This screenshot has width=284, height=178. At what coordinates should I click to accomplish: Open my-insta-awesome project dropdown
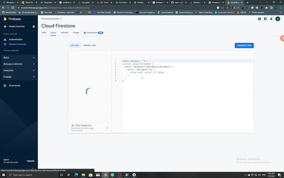click(x=51, y=19)
